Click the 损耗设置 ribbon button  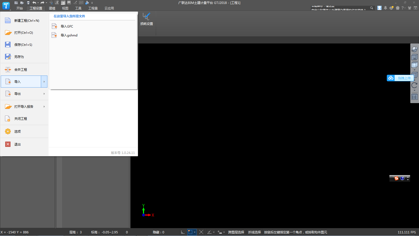(147, 19)
